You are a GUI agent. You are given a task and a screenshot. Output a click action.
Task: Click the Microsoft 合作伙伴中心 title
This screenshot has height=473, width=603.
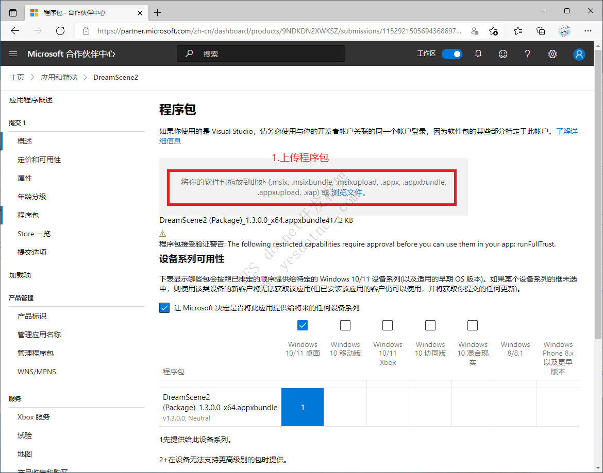pos(72,54)
